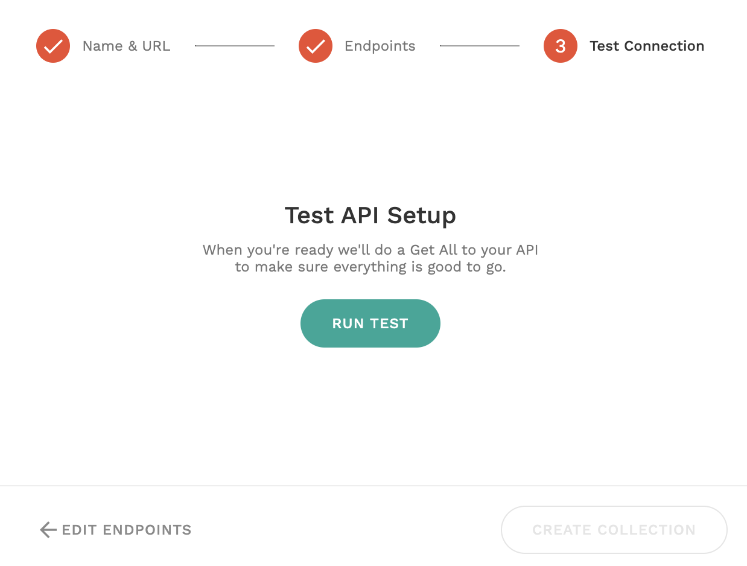Go to the Name & URL step label
Viewport: 747px width, 566px height.
(x=126, y=46)
